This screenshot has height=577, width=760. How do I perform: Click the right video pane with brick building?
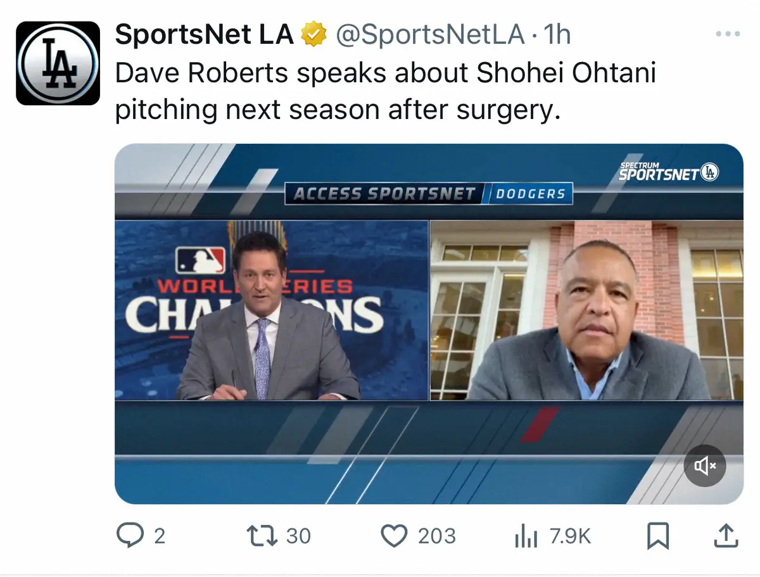point(586,310)
